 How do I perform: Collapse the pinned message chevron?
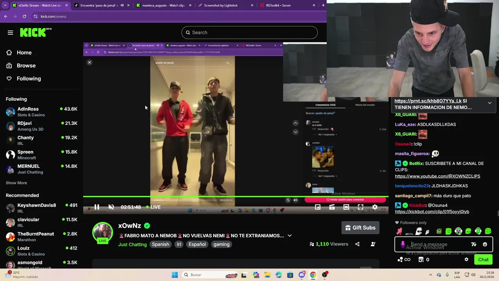point(490,103)
